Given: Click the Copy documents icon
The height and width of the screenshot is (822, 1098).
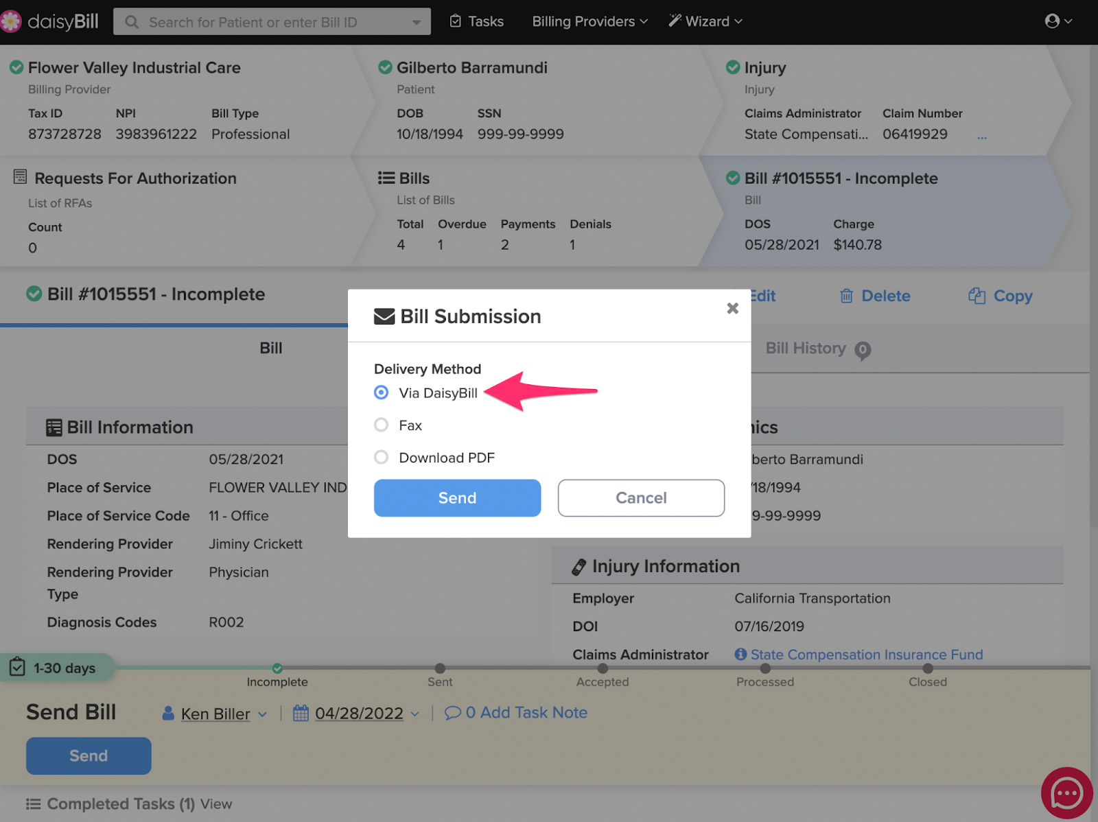Looking at the screenshot, I should 977,296.
